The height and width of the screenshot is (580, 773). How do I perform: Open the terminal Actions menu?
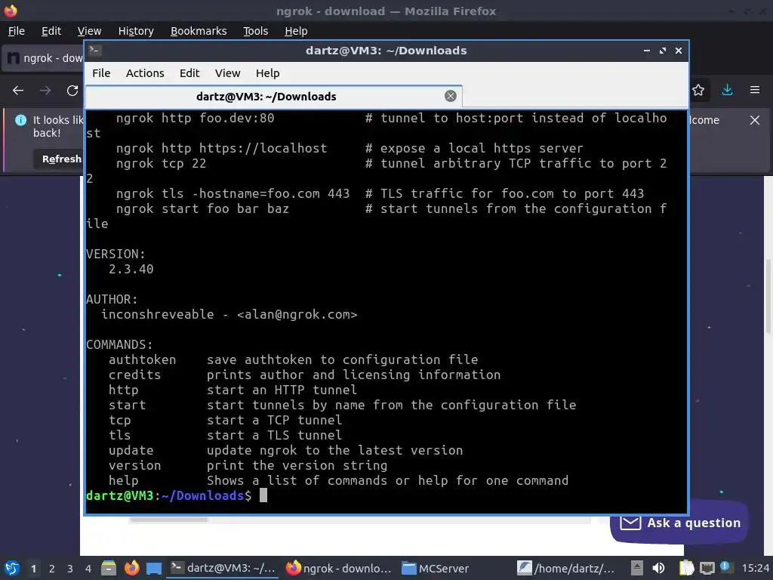pos(145,73)
